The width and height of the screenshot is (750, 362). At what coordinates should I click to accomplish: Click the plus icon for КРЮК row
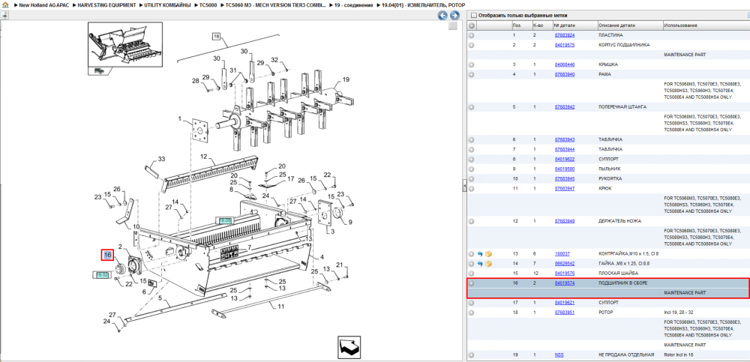pyautogui.click(x=471, y=188)
